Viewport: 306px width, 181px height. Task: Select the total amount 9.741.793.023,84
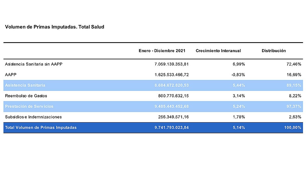click(171, 127)
